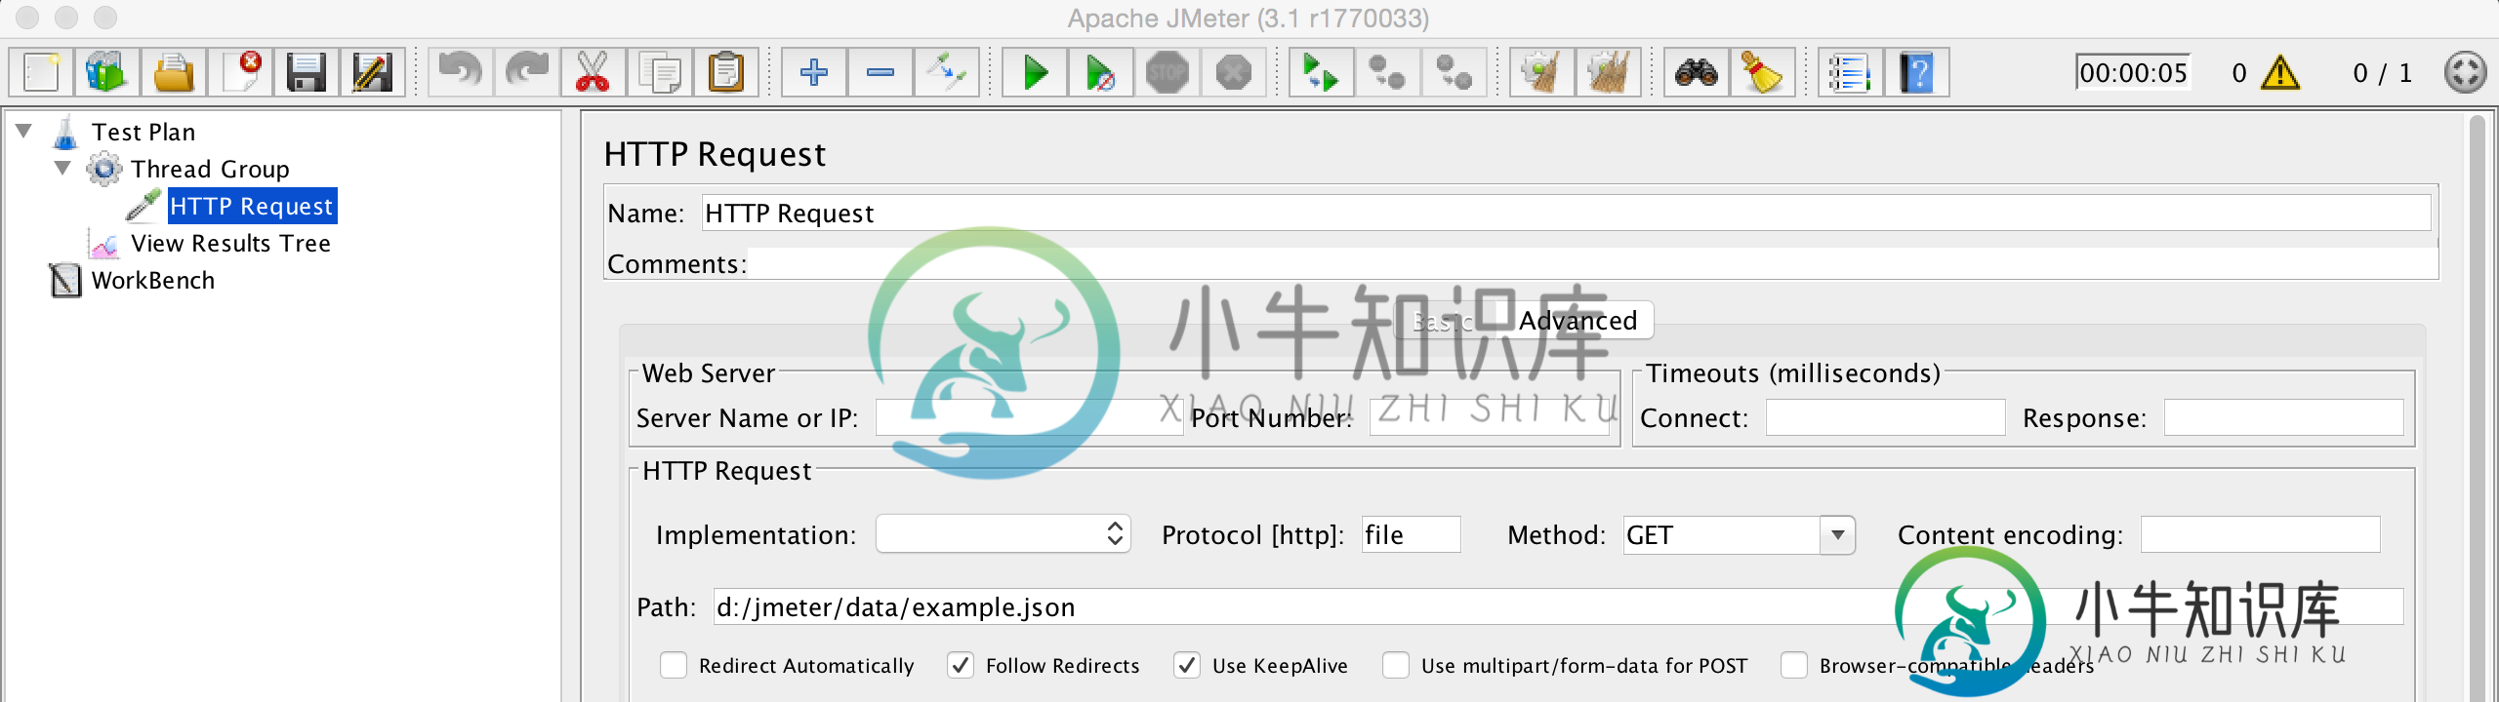Click Start no pauses icon
Screen dimensions: 2499x702
coord(1101,73)
